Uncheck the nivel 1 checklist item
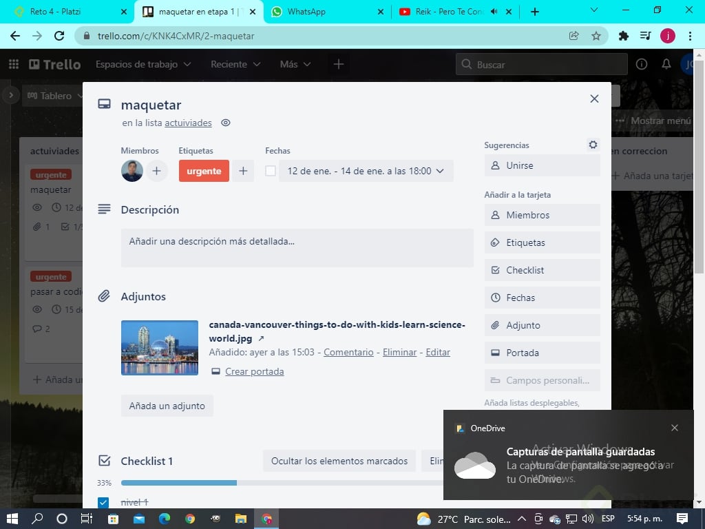This screenshot has width=705, height=529. 105,502
